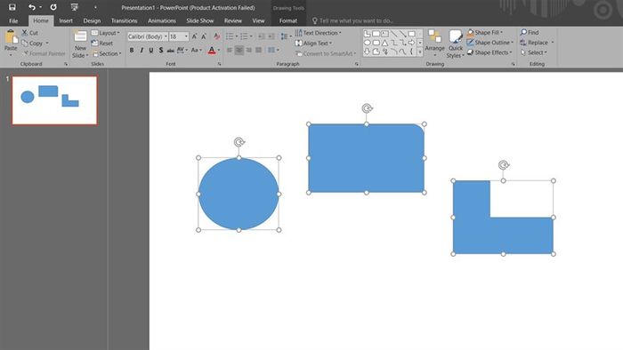The height and width of the screenshot is (350, 623).
Task: Click the Save icon in title bar
Action: point(12,7)
